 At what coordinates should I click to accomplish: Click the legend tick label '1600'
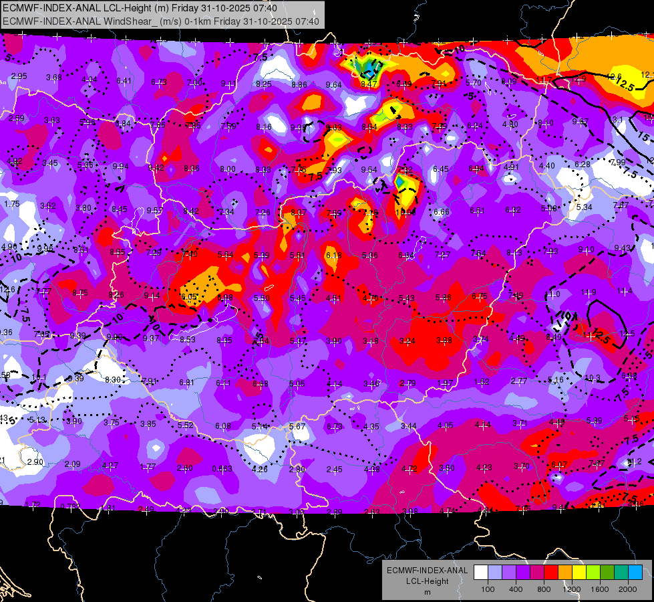coord(599,589)
